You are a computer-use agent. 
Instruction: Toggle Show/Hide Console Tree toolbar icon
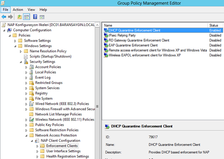pyautogui.click(x=26, y=17)
